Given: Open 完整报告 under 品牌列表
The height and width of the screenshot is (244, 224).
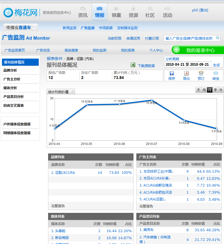Looking at the screenshot, I should pyautogui.click(x=58, y=206).
